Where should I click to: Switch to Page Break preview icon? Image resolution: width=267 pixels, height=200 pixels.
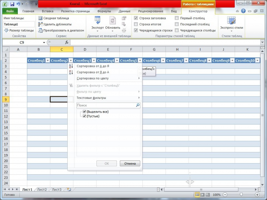(x=208, y=195)
